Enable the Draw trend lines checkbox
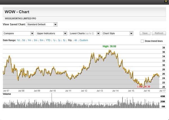Image resolution: width=169 pixels, height=120 pixels. 142,41
